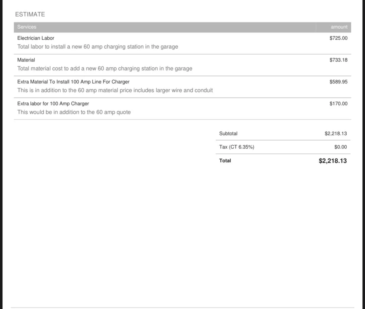Select the $733.18 material amount
Image resolution: width=365 pixels, height=309 pixels.
tap(338, 60)
